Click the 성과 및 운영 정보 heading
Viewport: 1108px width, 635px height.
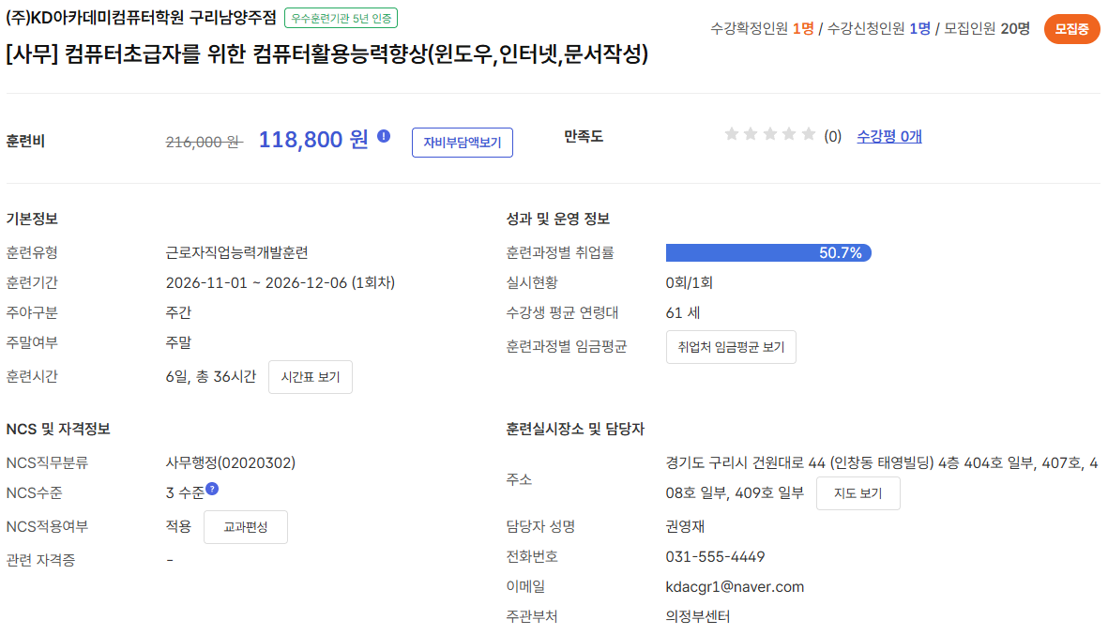pyautogui.click(x=557, y=219)
